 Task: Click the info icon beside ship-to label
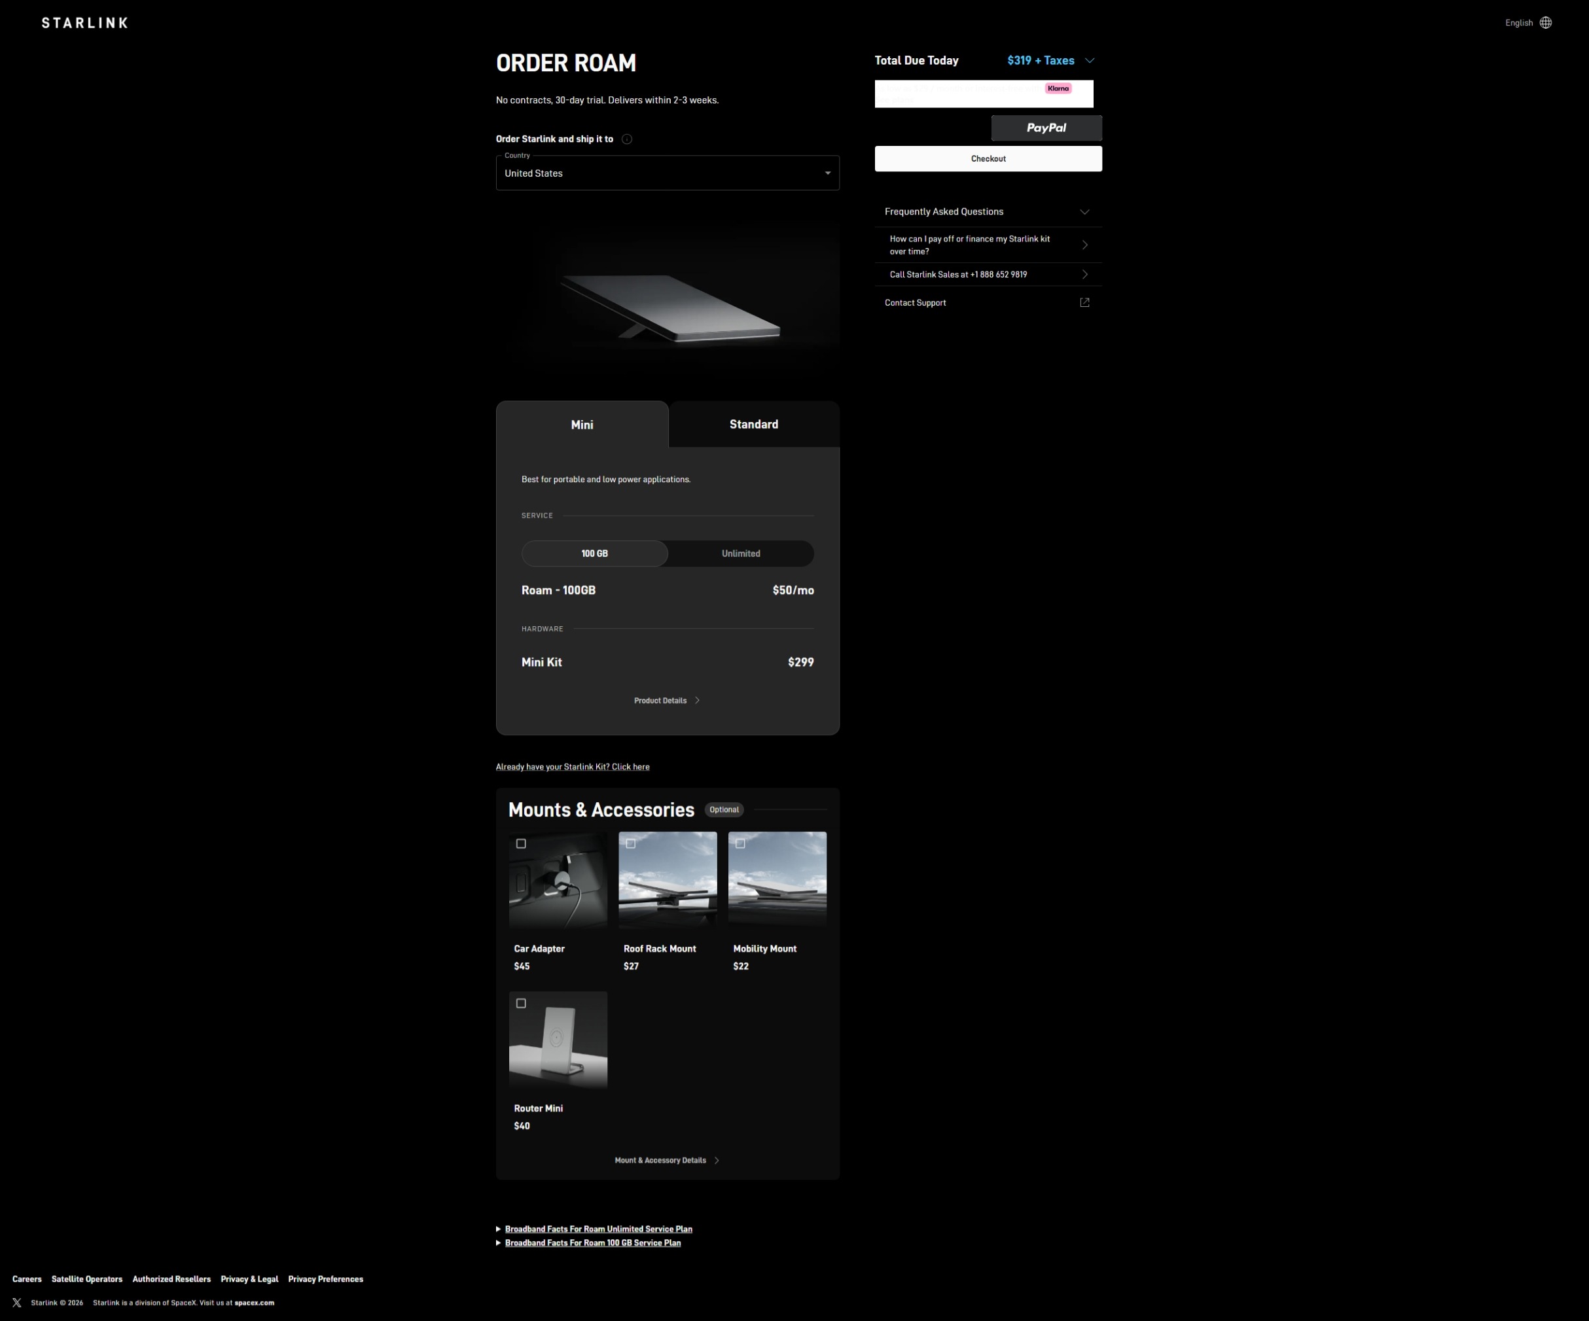[x=626, y=139]
